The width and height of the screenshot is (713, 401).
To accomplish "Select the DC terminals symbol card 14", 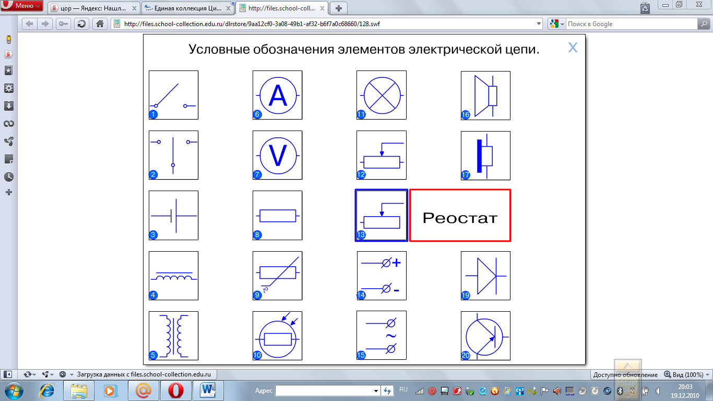I will 382,276.
